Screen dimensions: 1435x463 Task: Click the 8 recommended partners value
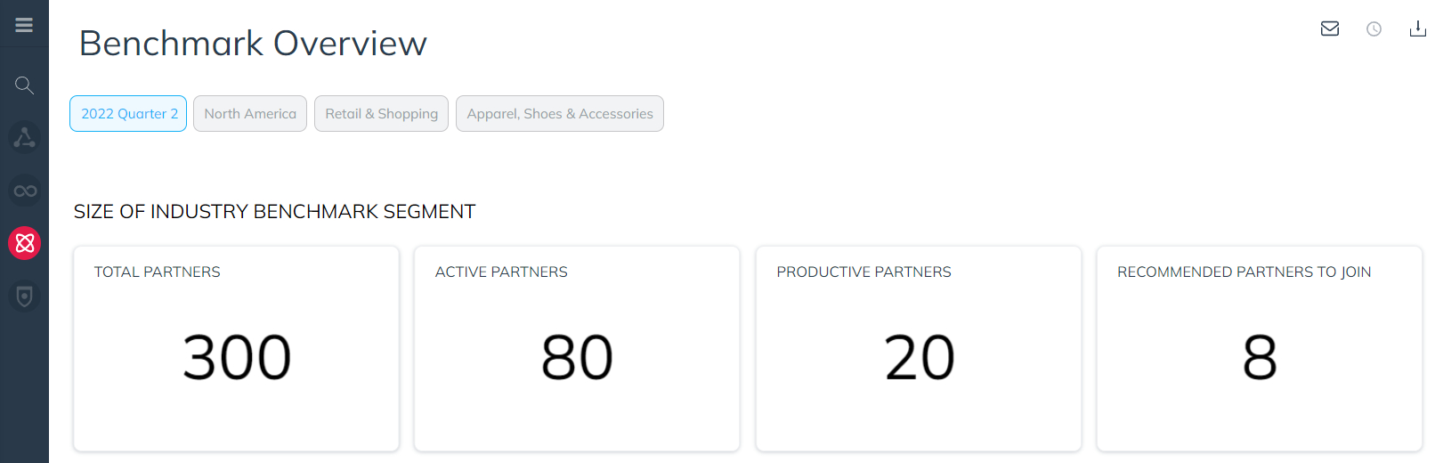point(1260,358)
